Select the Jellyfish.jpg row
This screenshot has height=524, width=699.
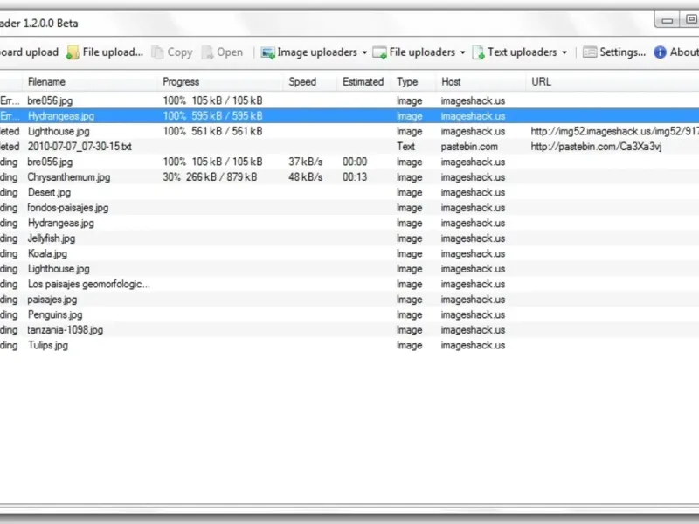(349, 238)
